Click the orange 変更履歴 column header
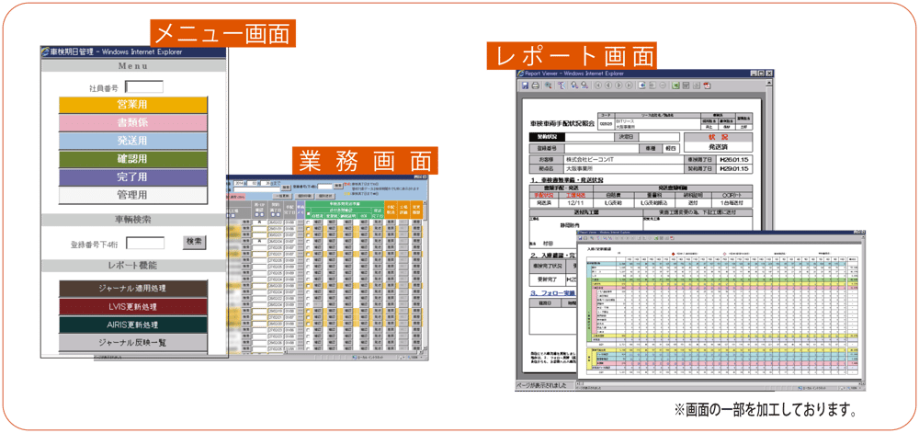This screenshot has width=919, height=433. (416, 210)
